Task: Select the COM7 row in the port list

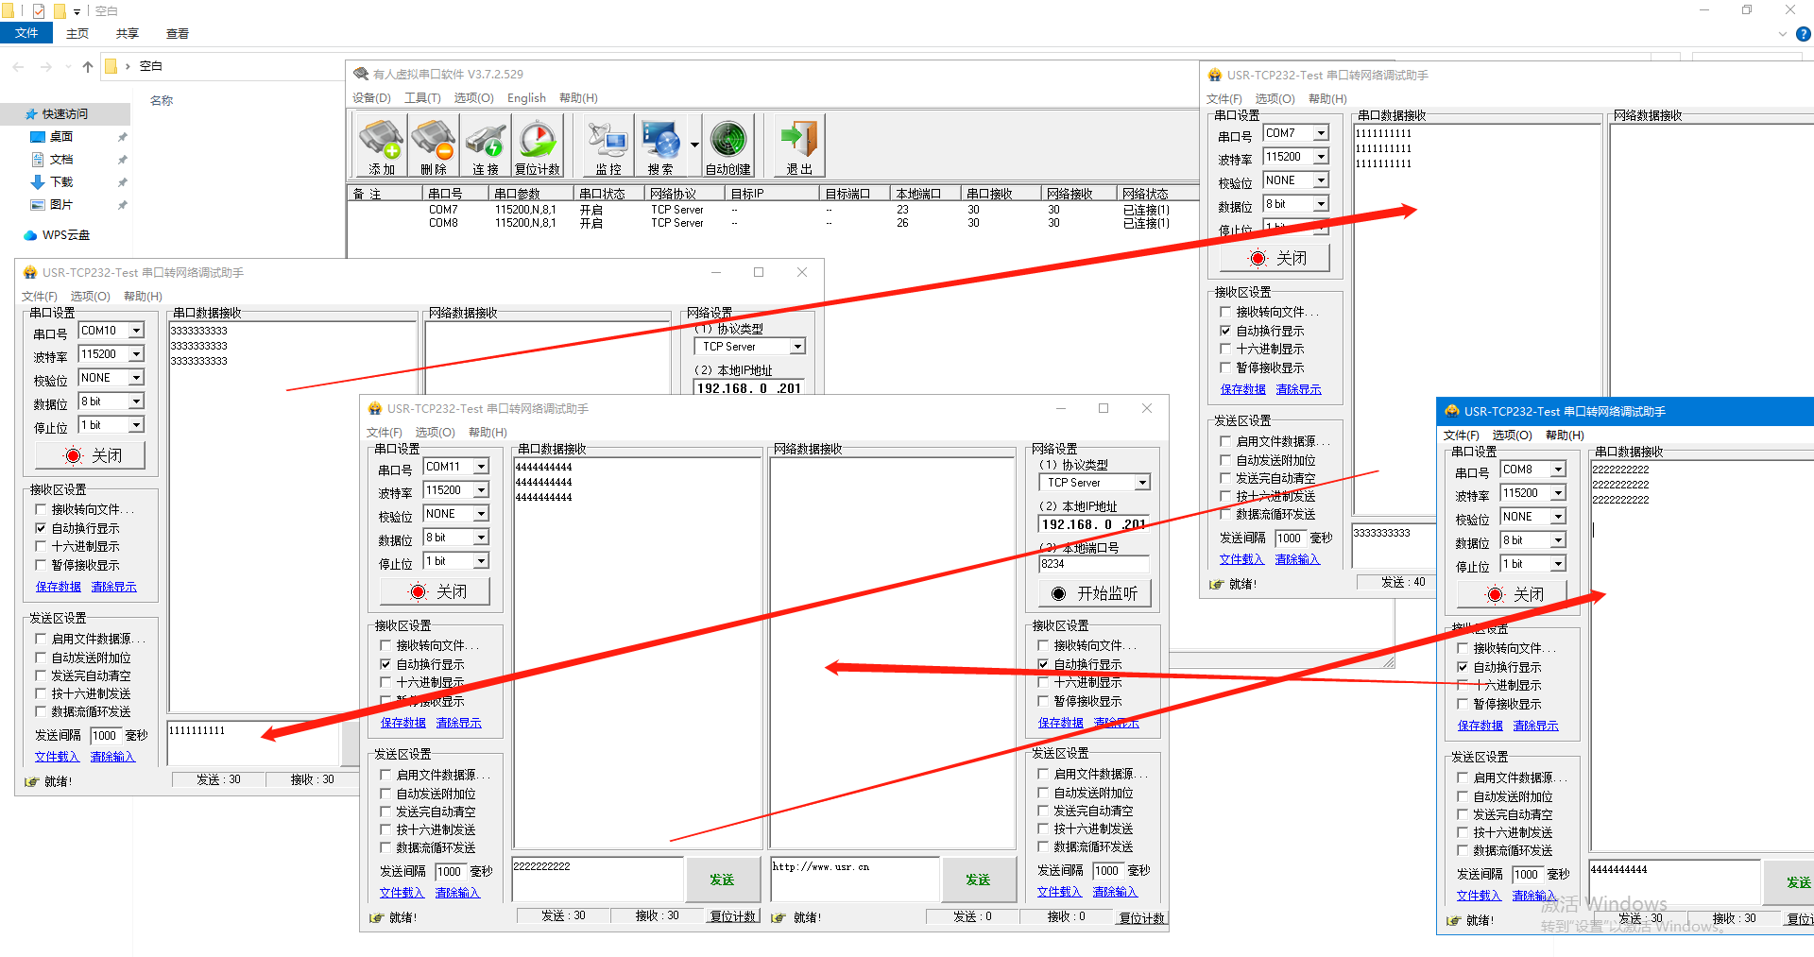Action: (x=443, y=210)
